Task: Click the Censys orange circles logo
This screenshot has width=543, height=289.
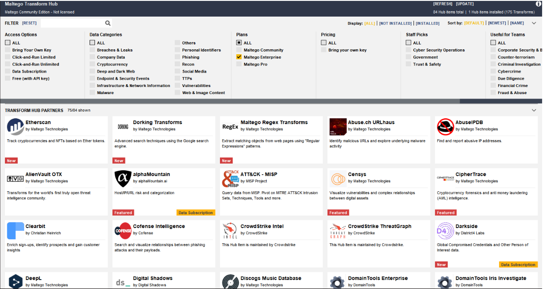Action: pos(338,179)
